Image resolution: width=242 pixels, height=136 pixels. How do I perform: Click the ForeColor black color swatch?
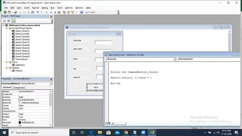point(20,122)
